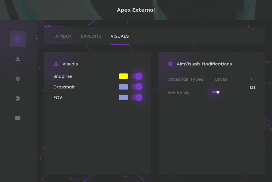Open the Crosshair color swatch

(x=123, y=87)
